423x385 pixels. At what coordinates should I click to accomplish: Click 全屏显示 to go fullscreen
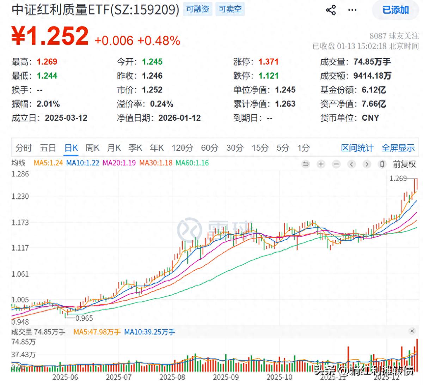[x=398, y=148]
